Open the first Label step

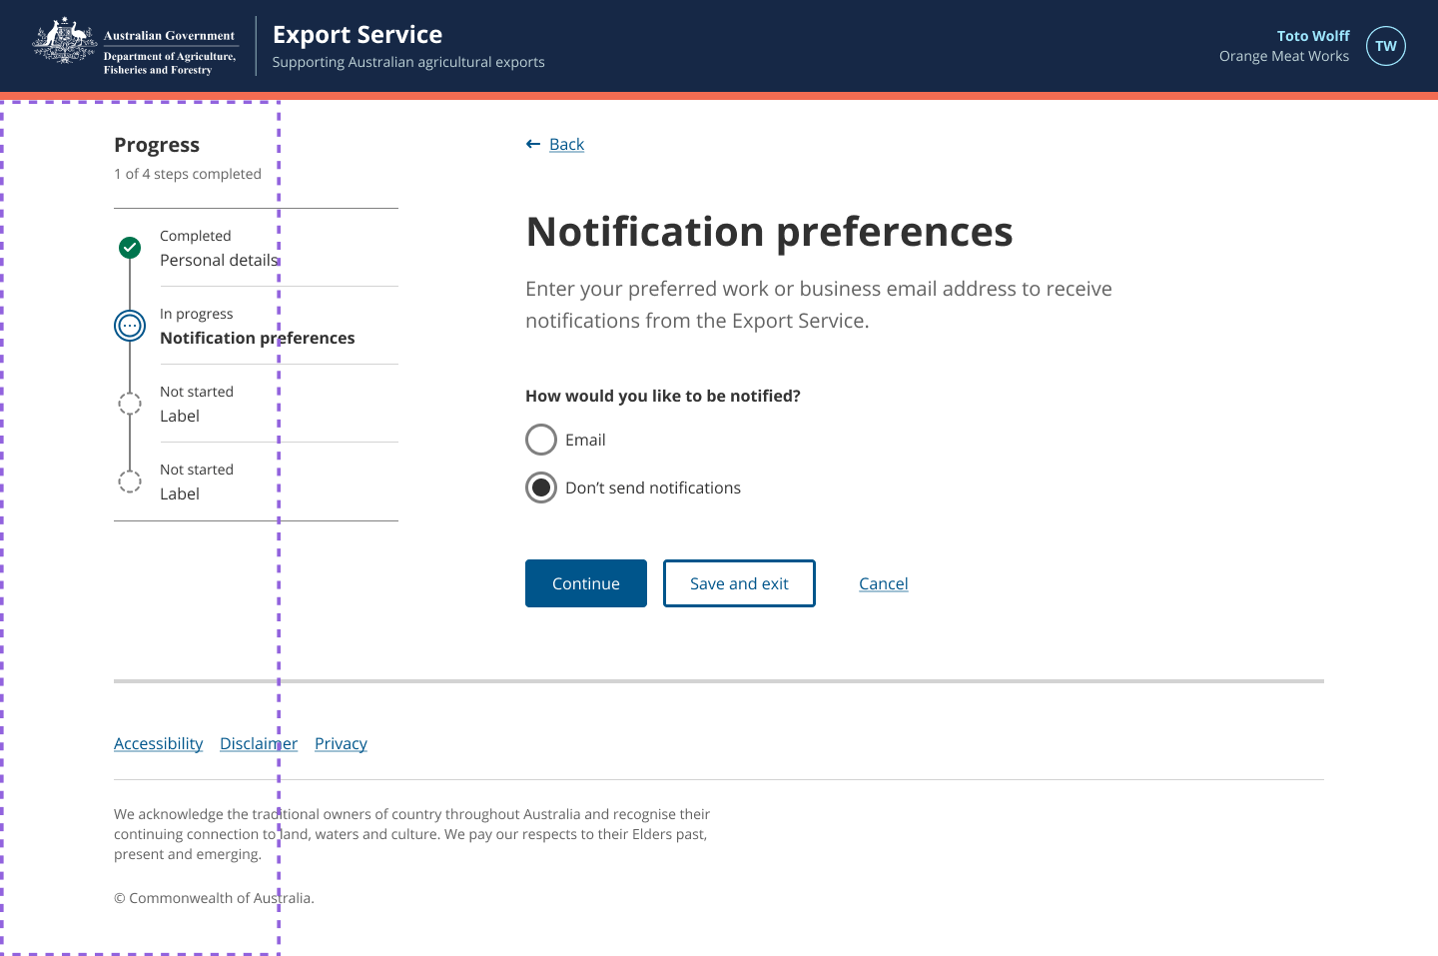click(180, 416)
